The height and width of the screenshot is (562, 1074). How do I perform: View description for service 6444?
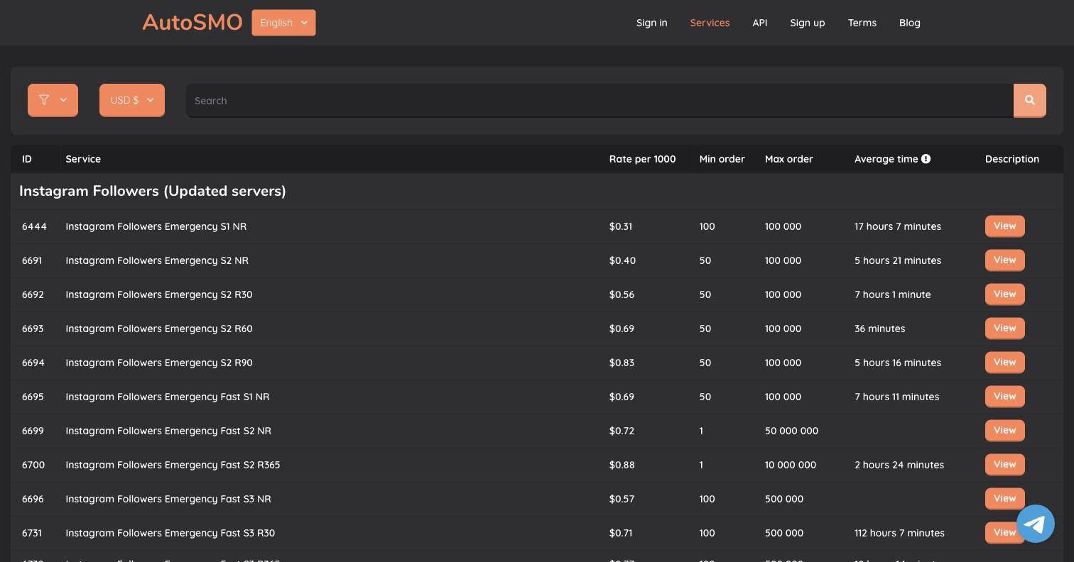[x=1004, y=226]
